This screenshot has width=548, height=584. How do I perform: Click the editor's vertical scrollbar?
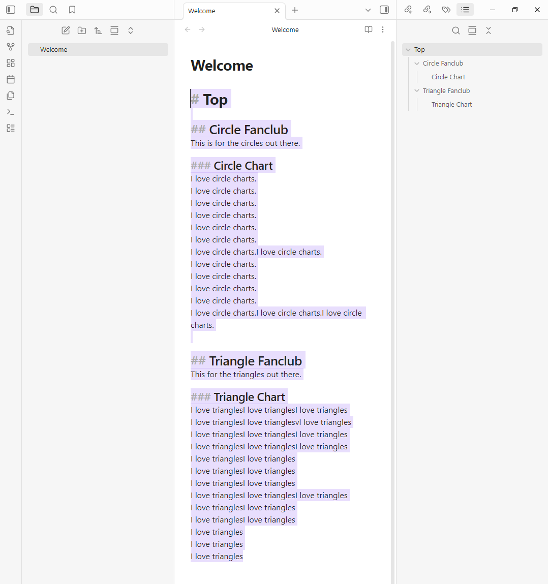[x=392, y=305]
